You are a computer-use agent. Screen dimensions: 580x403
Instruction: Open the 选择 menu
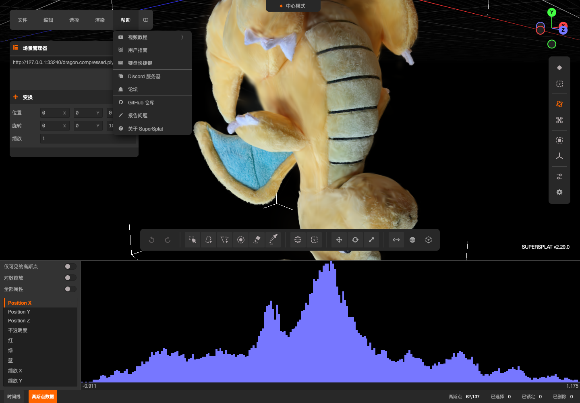74,20
